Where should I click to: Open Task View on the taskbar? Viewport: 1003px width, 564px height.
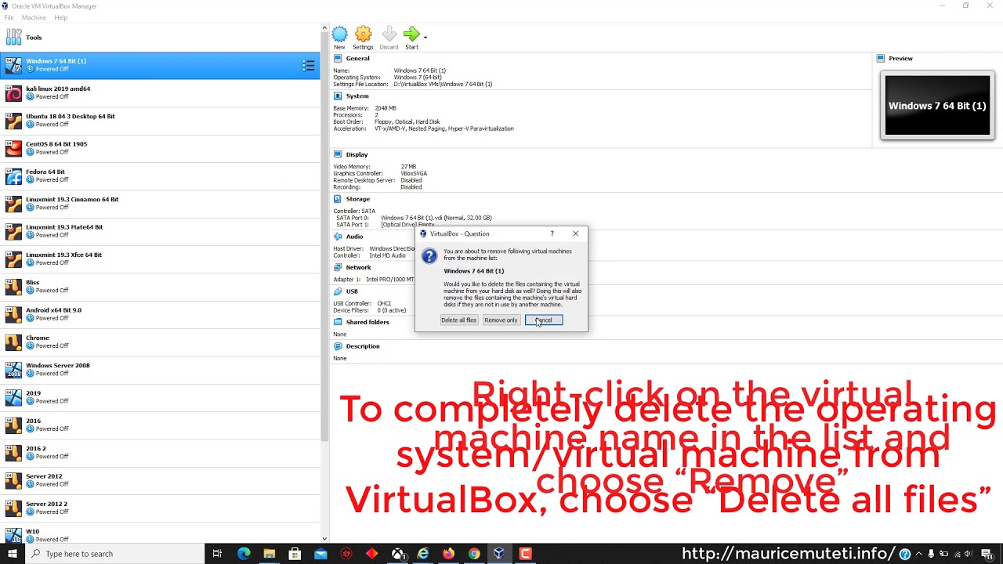pos(218,554)
